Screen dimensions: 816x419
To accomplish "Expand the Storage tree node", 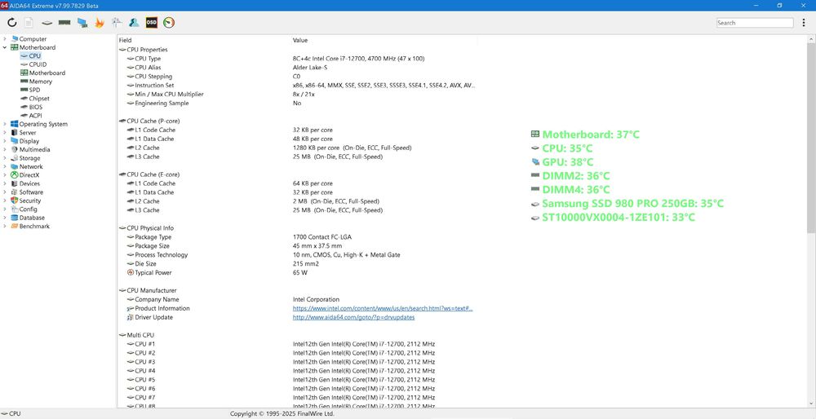I will 5,158.
